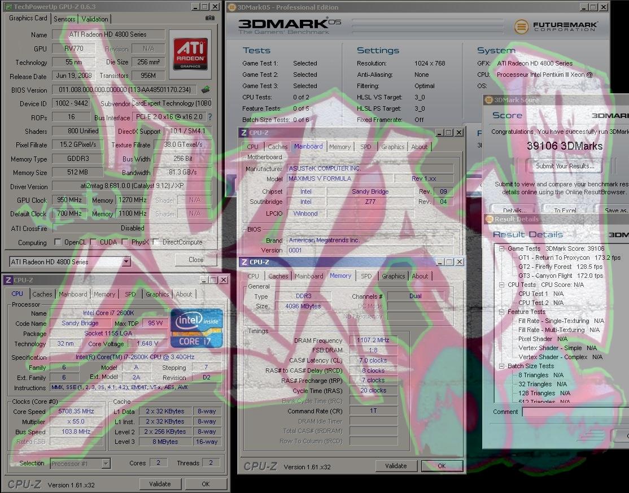Open the Memory tab in bottom-left CPU-Z

104,294
